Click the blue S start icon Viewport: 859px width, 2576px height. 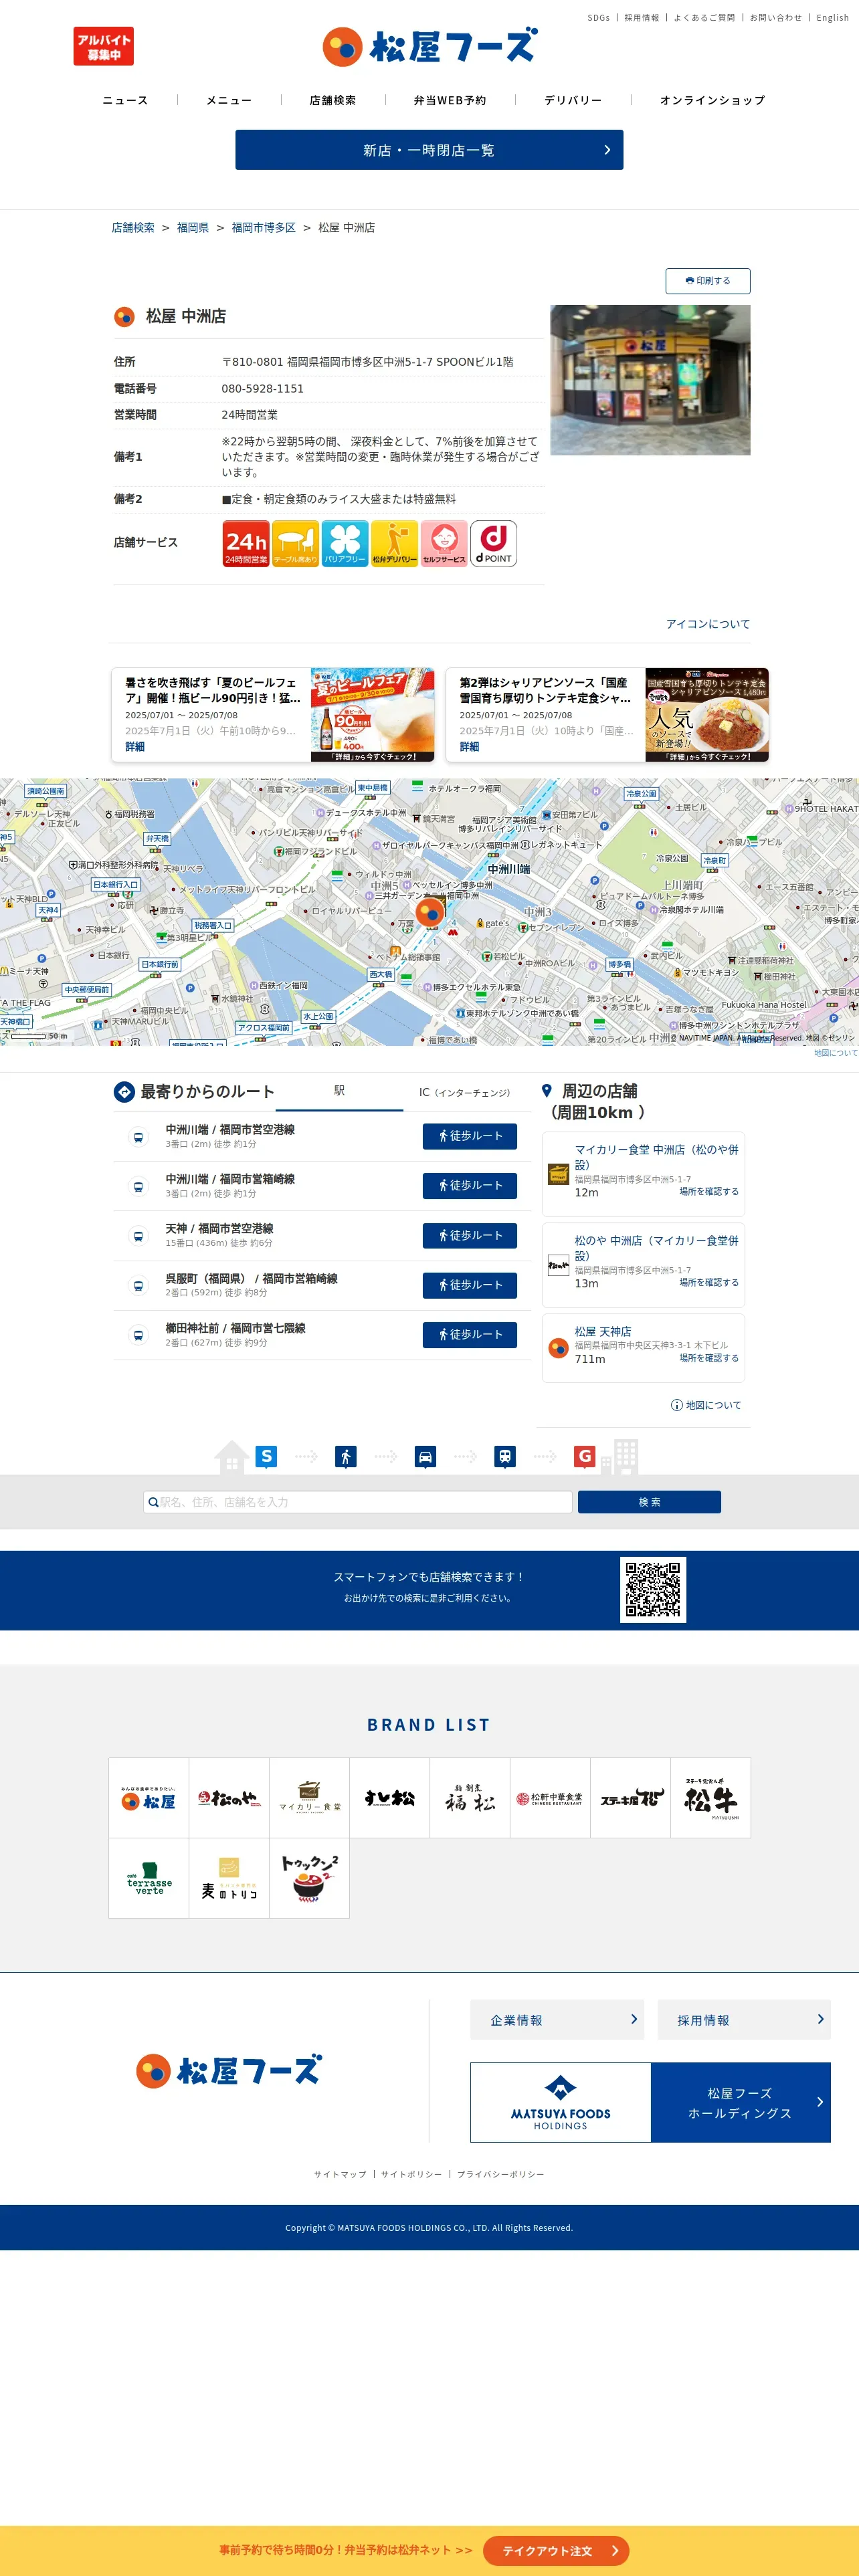coord(266,1456)
